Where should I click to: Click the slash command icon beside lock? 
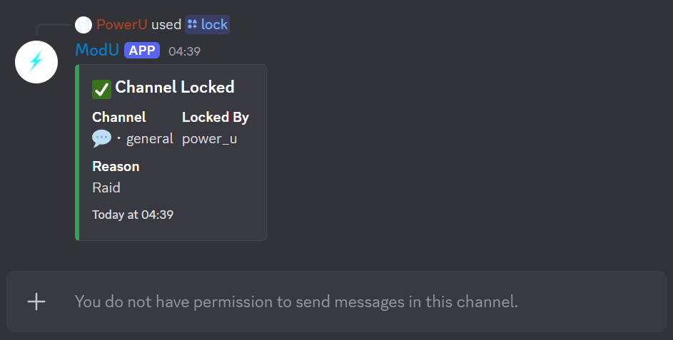[x=192, y=24]
